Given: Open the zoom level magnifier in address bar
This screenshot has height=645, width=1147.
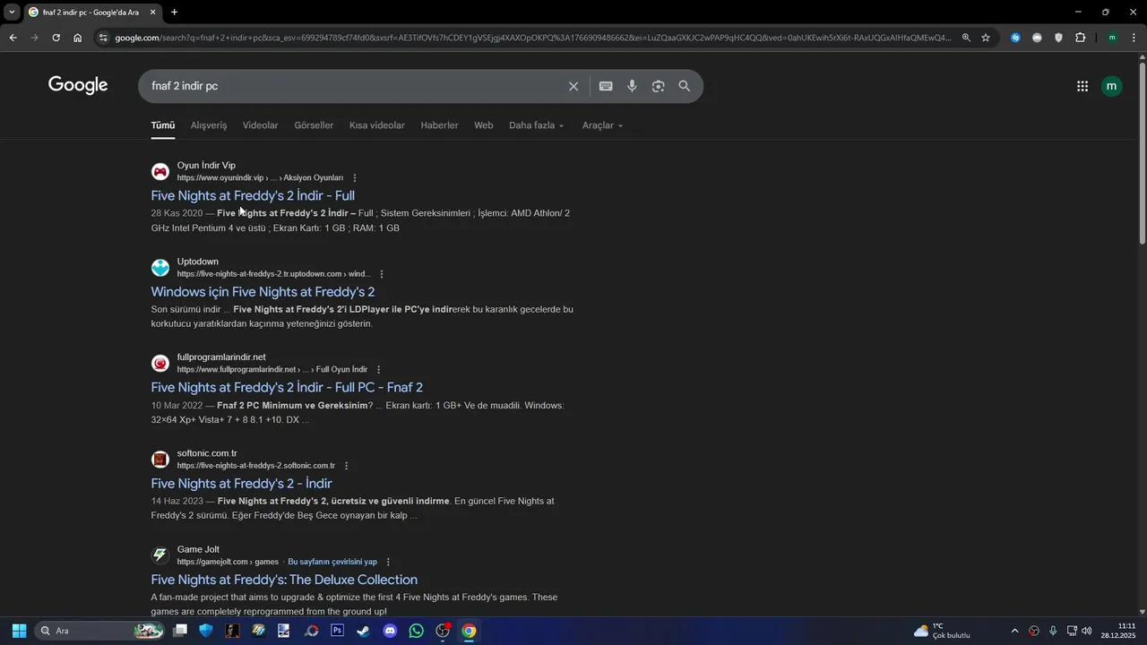Looking at the screenshot, I should 966,38.
